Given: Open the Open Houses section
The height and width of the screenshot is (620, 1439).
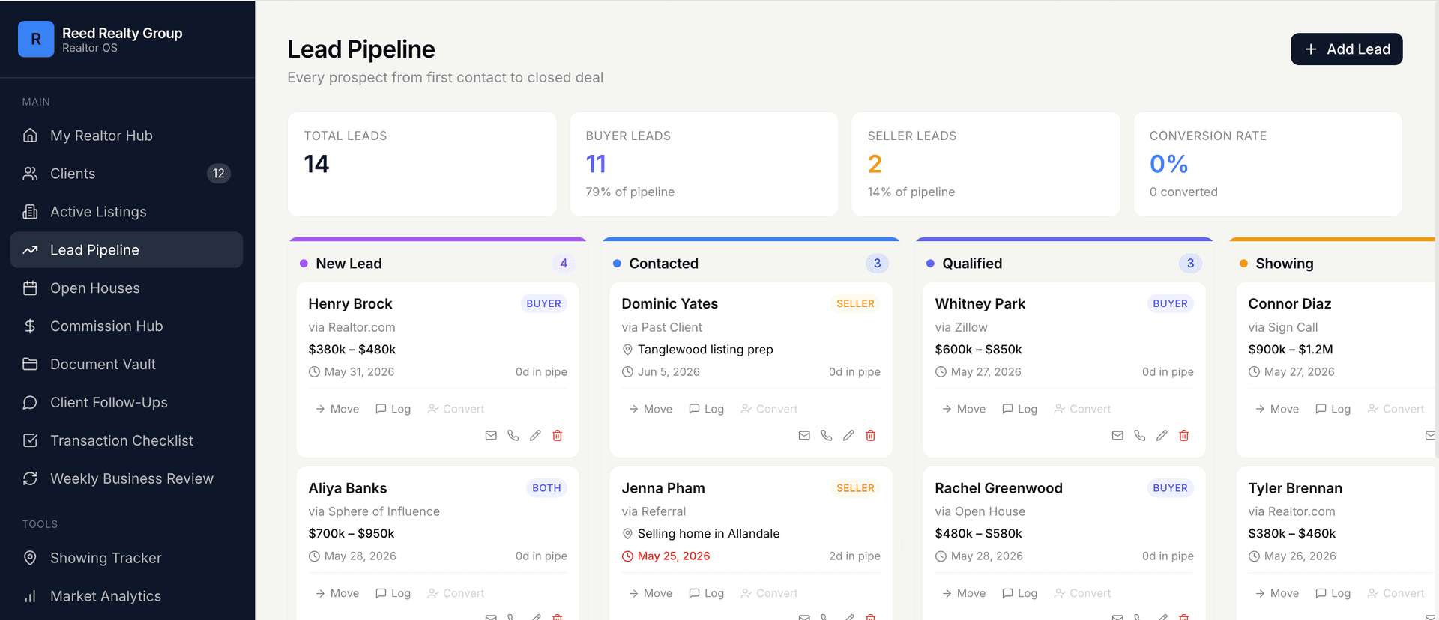Looking at the screenshot, I should click(x=126, y=288).
